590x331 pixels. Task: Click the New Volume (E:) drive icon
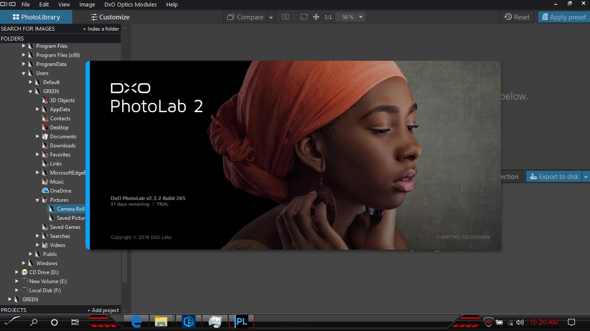[x=24, y=281]
